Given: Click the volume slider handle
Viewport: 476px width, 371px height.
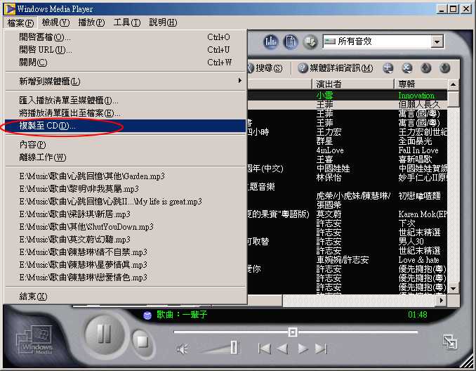Looking at the screenshot, I should coord(234,347).
